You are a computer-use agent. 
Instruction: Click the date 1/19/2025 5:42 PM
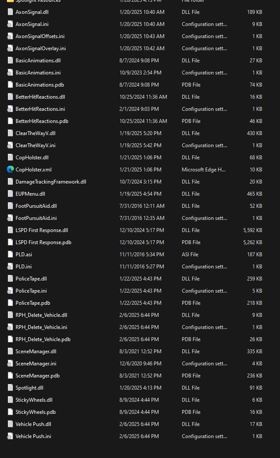click(141, 145)
